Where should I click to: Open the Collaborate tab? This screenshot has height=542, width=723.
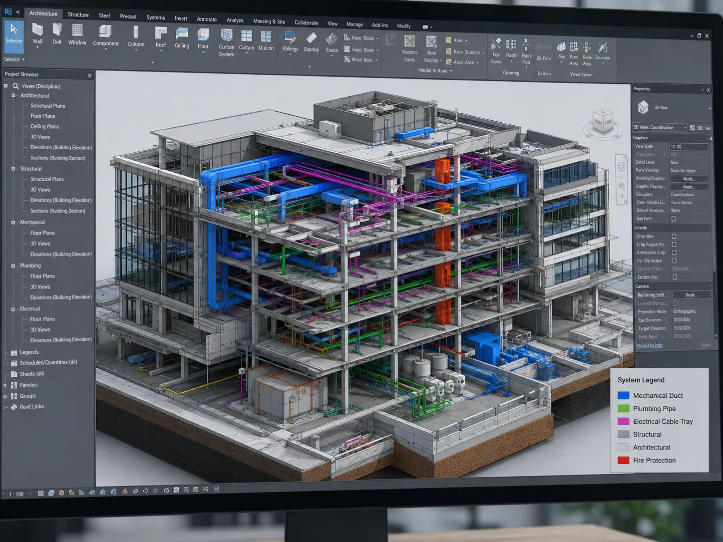(307, 23)
